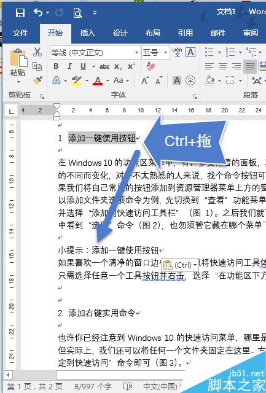Clear all formatting with the eraser icon
This screenshot has width=266, height=393.
[x=151, y=66]
